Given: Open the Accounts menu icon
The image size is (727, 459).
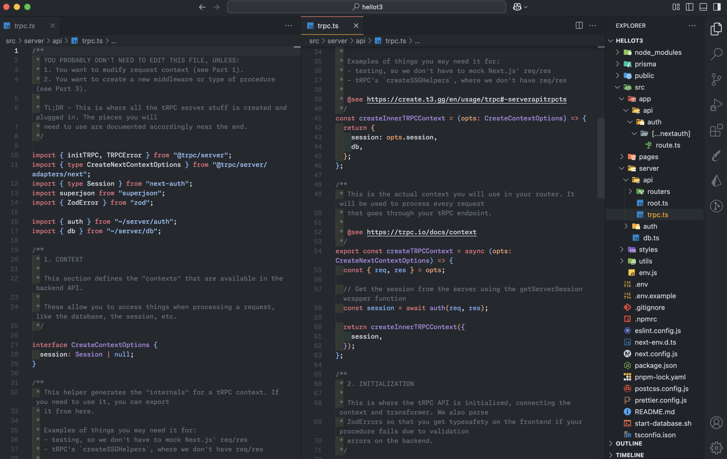Looking at the screenshot, I should coord(716,423).
